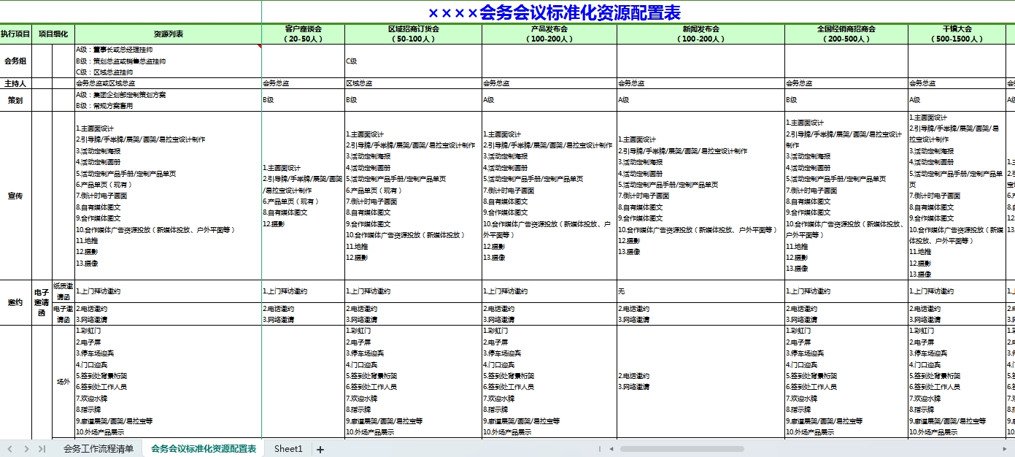
Task: Click the horizontal scrollbar thumb
Action: (682, 449)
